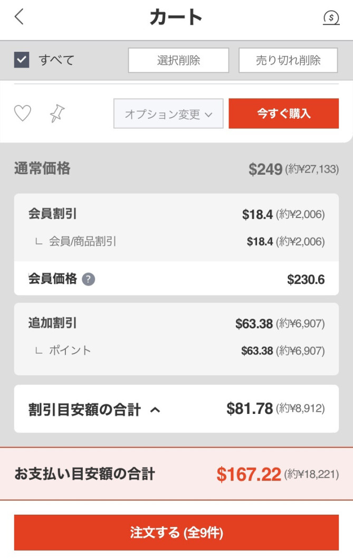The width and height of the screenshot is (353, 558).
Task: Pin the cart item with the pin icon
Action: pyautogui.click(x=56, y=113)
